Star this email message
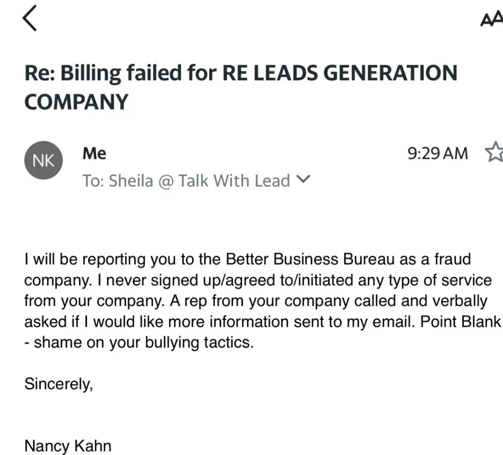The image size is (503, 455). (x=494, y=153)
